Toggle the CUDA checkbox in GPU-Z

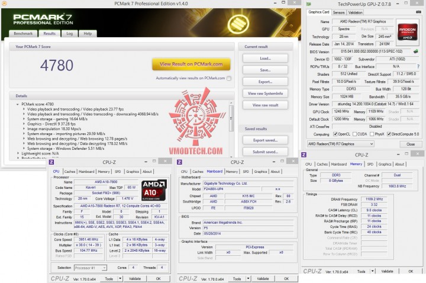coord(354,134)
